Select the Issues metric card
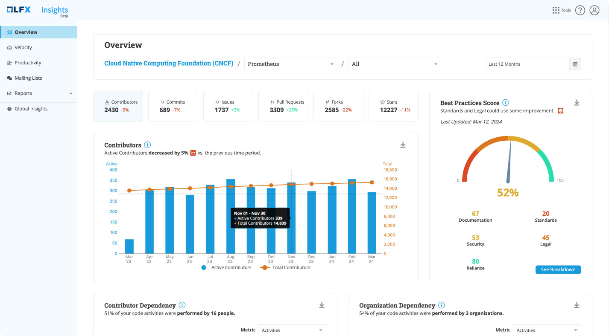This screenshot has height=336, width=609. point(228,106)
